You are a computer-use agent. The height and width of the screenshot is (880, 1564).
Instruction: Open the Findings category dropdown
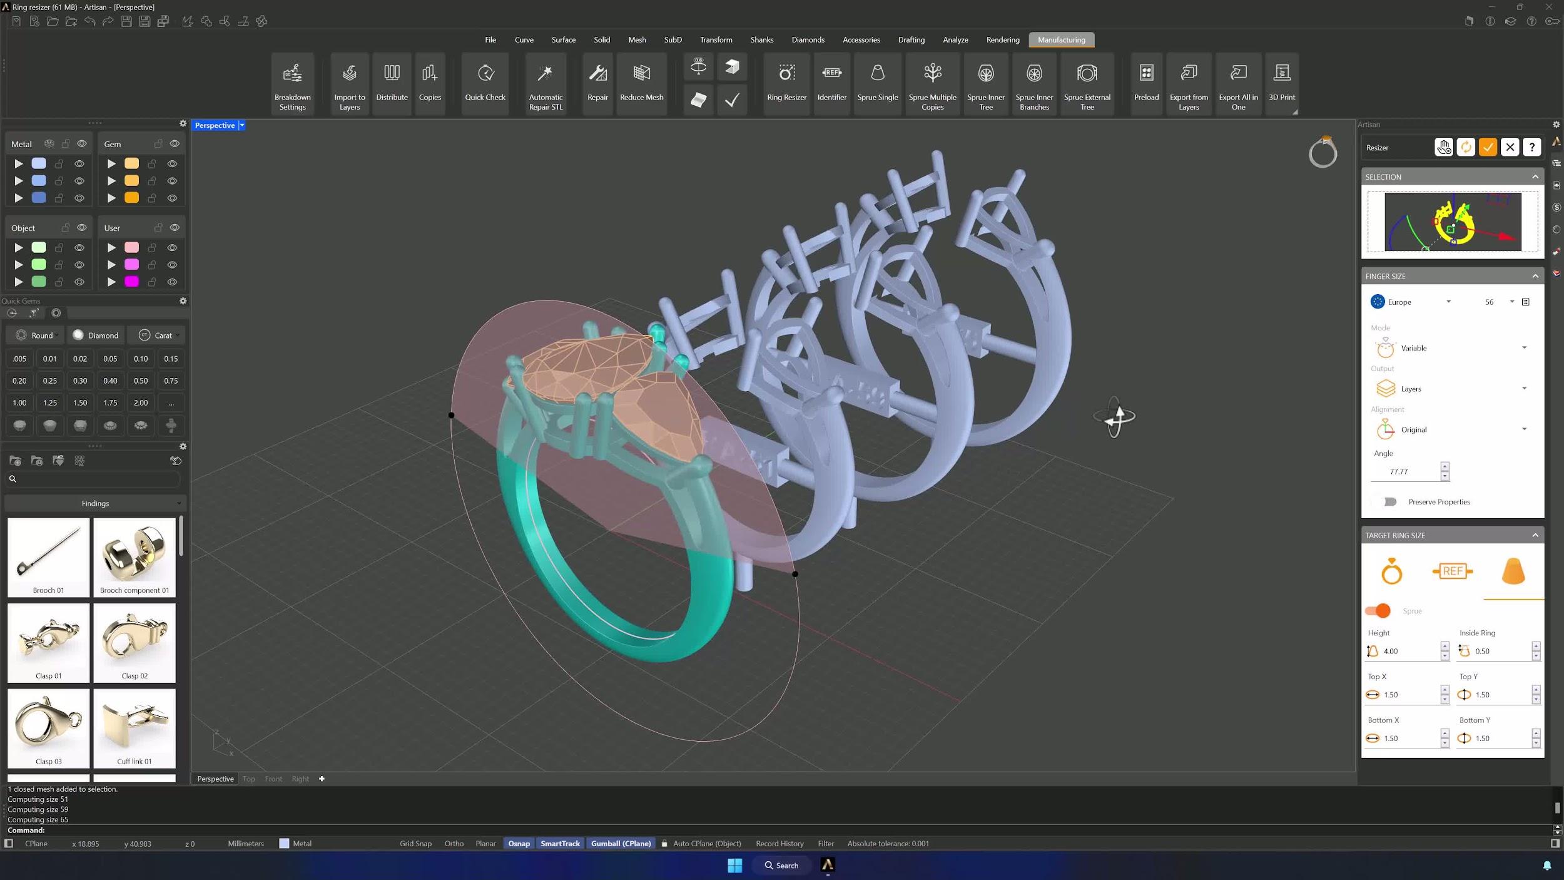tap(95, 503)
